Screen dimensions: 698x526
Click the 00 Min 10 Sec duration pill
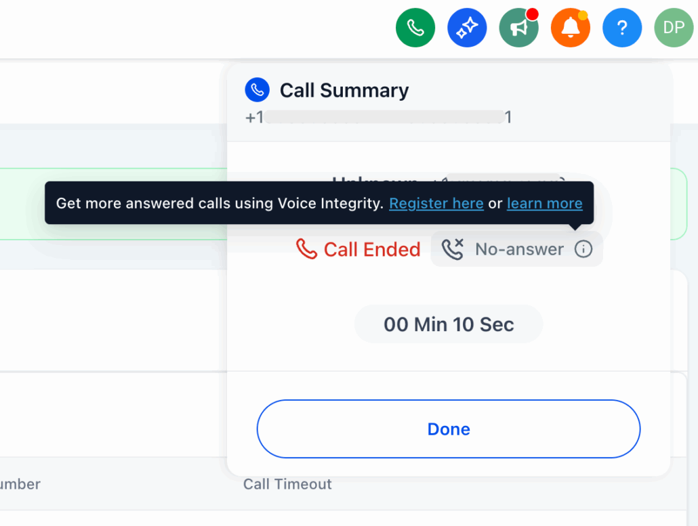click(x=449, y=324)
